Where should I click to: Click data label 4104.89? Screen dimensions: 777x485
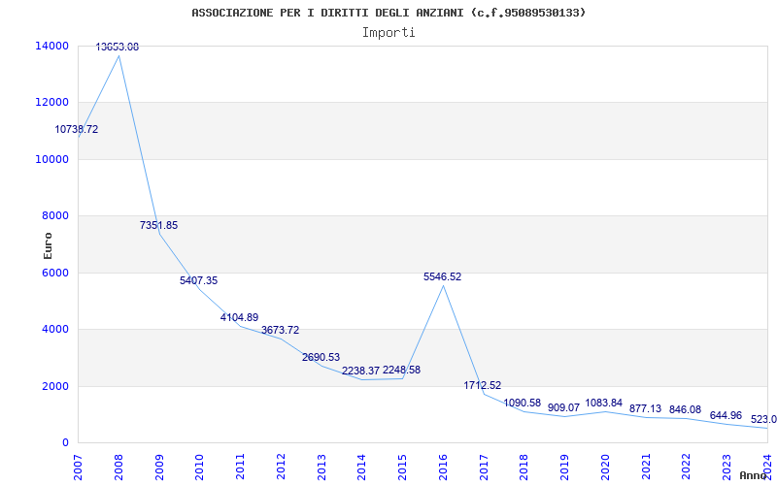239,318
